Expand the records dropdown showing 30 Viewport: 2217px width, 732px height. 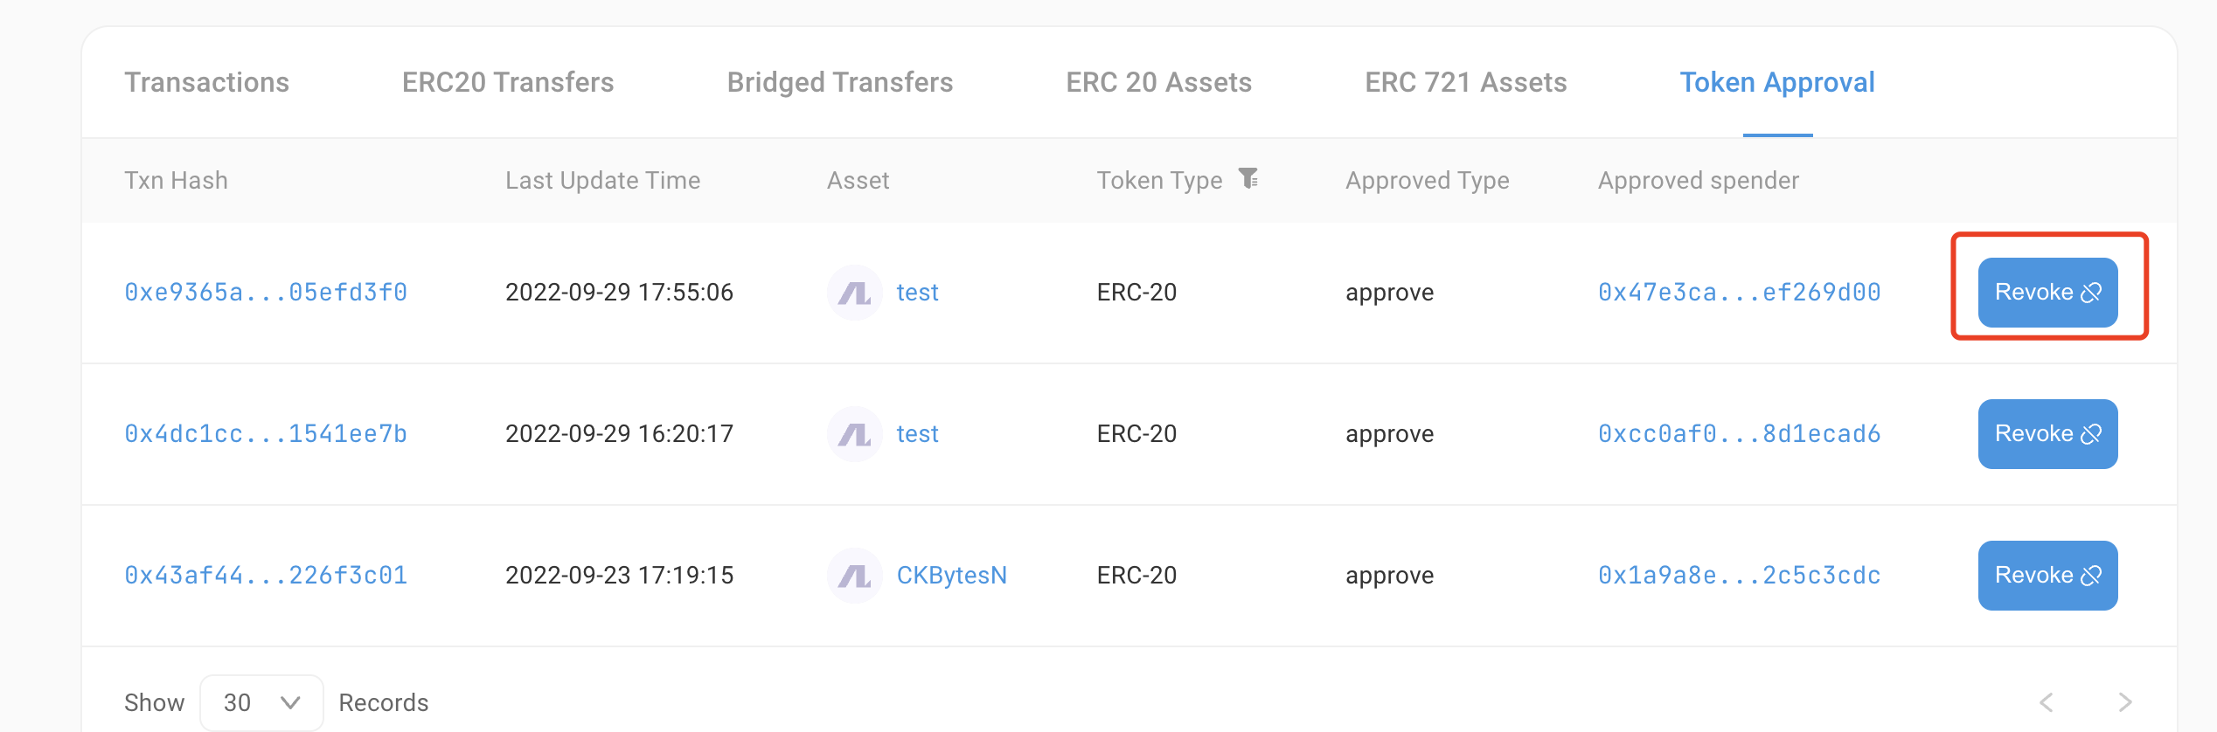coord(261,701)
